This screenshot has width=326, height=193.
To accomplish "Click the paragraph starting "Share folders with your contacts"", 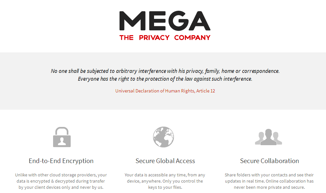I will 269,181.
